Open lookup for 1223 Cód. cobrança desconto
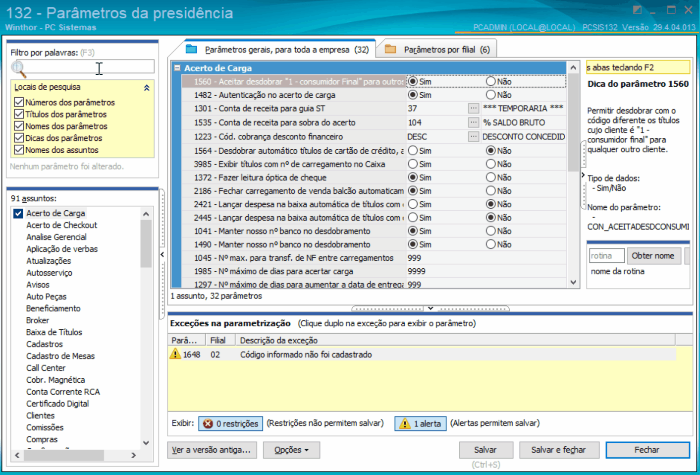700x475 pixels. [474, 136]
